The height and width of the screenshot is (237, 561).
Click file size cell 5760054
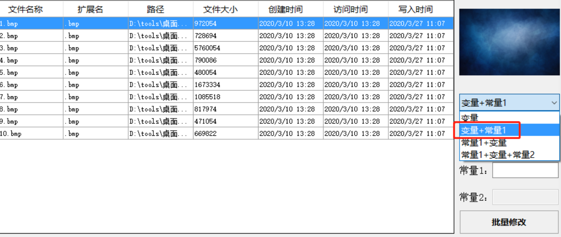coord(226,48)
